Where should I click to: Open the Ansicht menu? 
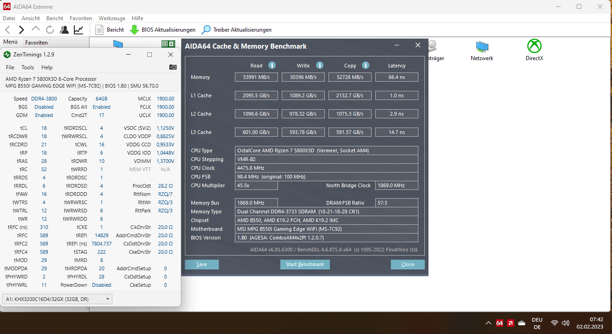(31, 18)
